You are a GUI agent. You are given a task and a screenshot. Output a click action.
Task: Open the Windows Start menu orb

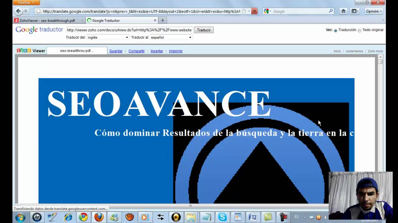[x=20, y=217]
